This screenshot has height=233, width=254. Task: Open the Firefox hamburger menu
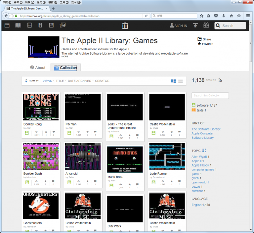(248, 16)
